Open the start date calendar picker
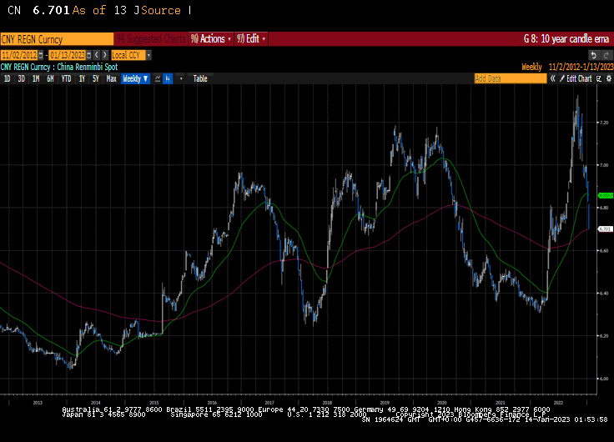 tap(41, 55)
